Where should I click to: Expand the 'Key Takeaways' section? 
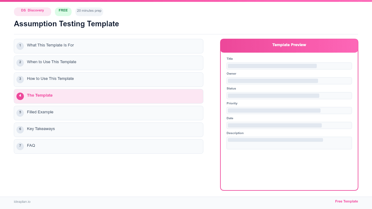(41, 129)
